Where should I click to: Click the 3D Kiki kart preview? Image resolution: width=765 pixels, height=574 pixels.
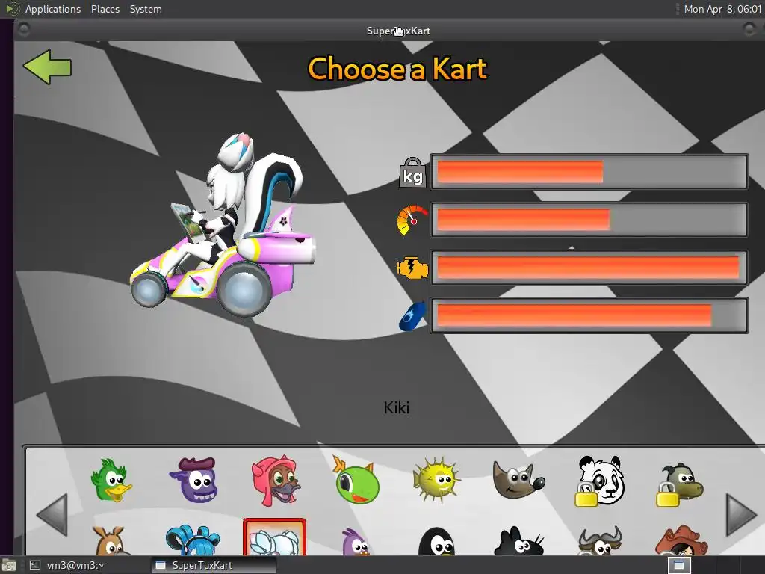223,226
